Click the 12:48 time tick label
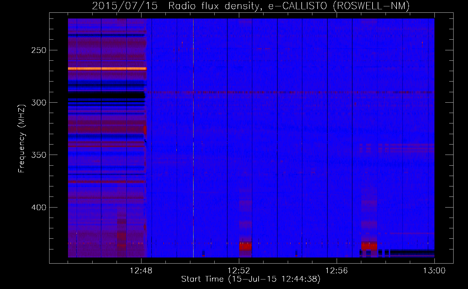This screenshot has width=468, height=289. 141,271
